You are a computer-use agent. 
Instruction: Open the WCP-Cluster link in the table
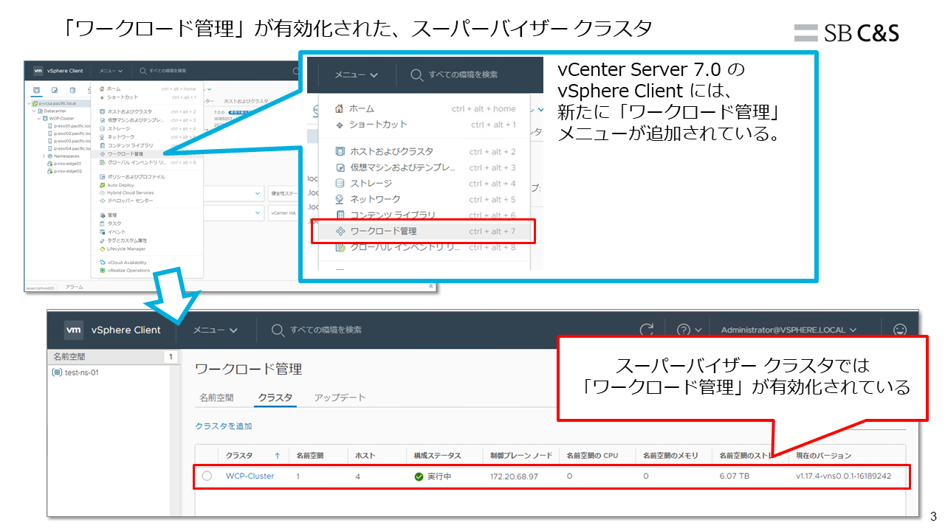[250, 476]
